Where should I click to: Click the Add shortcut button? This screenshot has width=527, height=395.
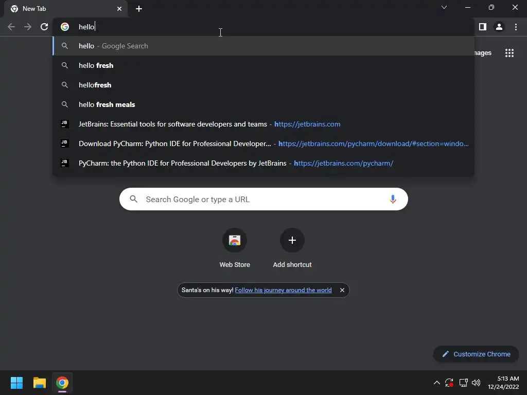(x=292, y=248)
